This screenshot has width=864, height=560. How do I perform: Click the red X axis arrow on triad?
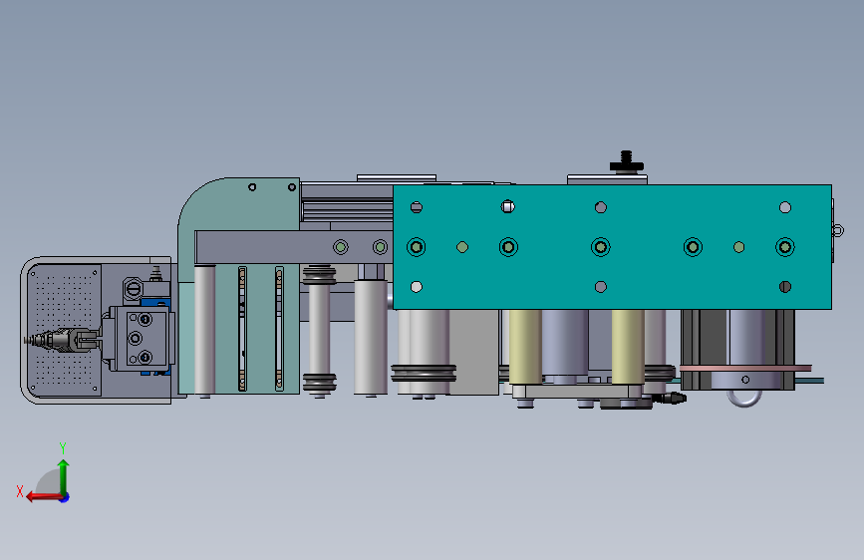(x=44, y=496)
